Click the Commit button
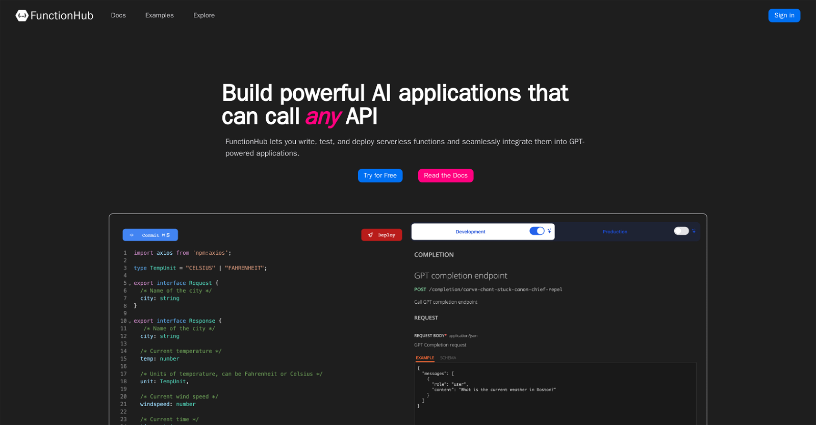Viewport: 816px width, 425px height. pyautogui.click(x=150, y=235)
